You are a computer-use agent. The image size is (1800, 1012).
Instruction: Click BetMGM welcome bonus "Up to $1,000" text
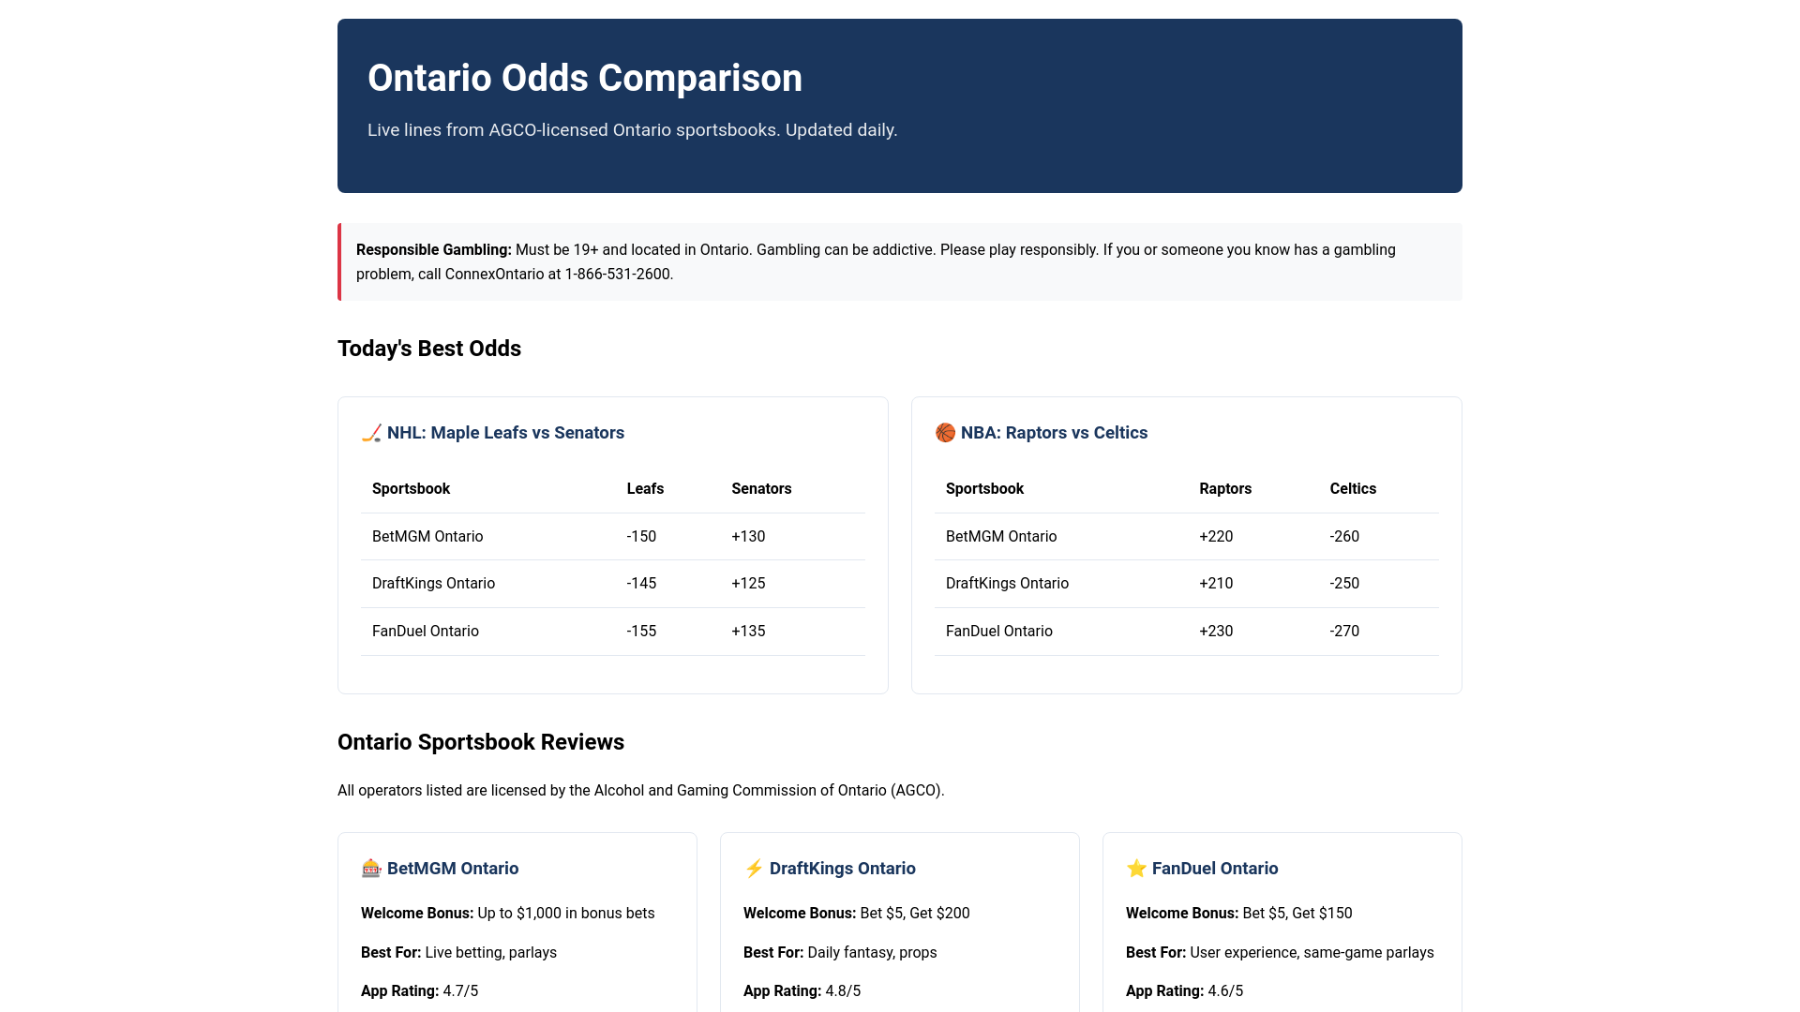[566, 914]
